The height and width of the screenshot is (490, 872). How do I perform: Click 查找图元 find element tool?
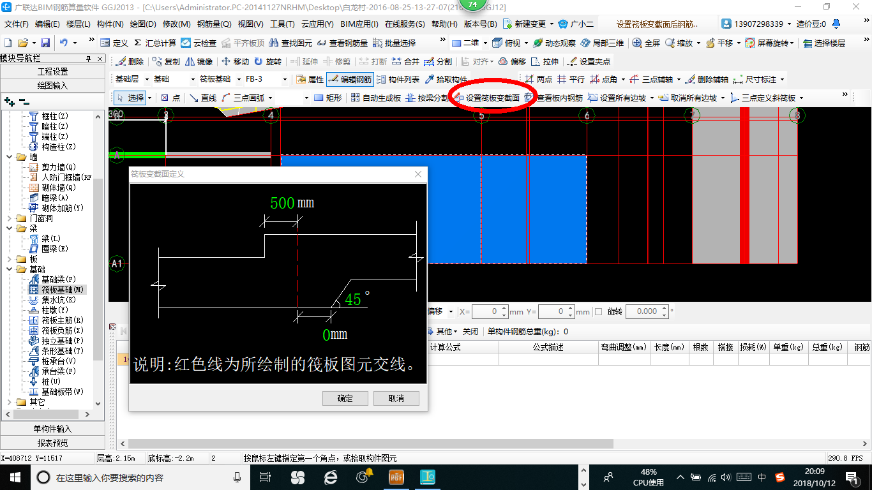click(x=290, y=43)
